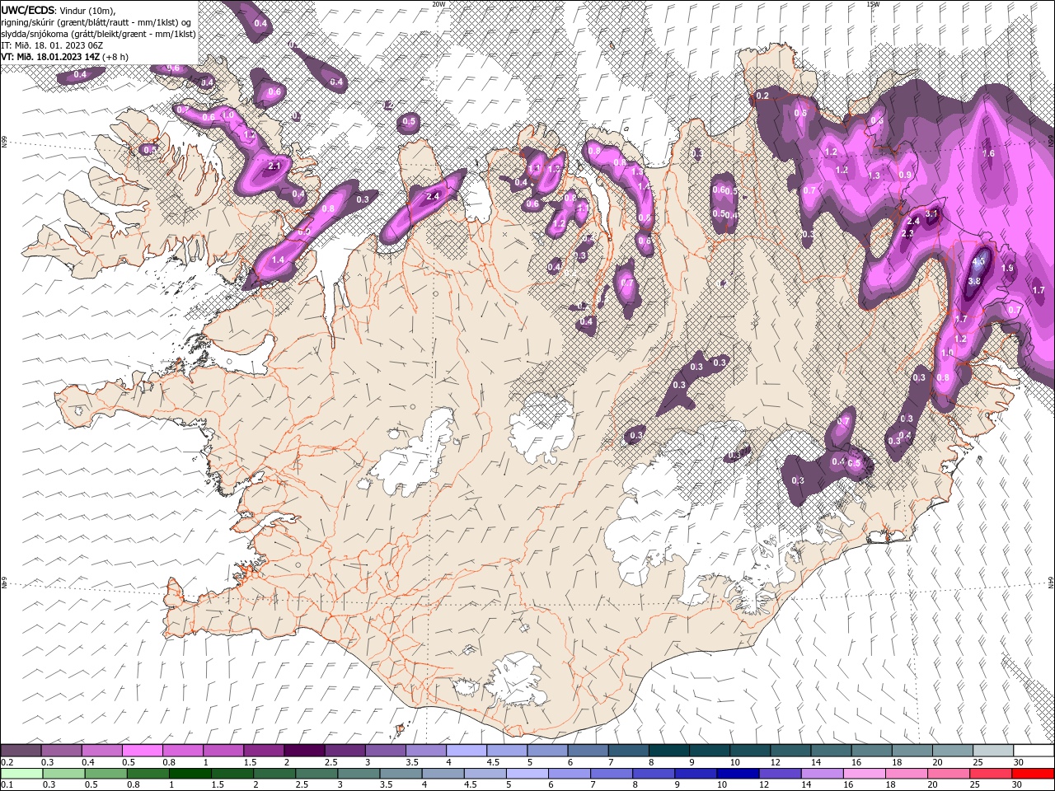Screen dimensions: 1055x791
Task: Choose the lower legend swatch starting at 25
Action: 991,774
